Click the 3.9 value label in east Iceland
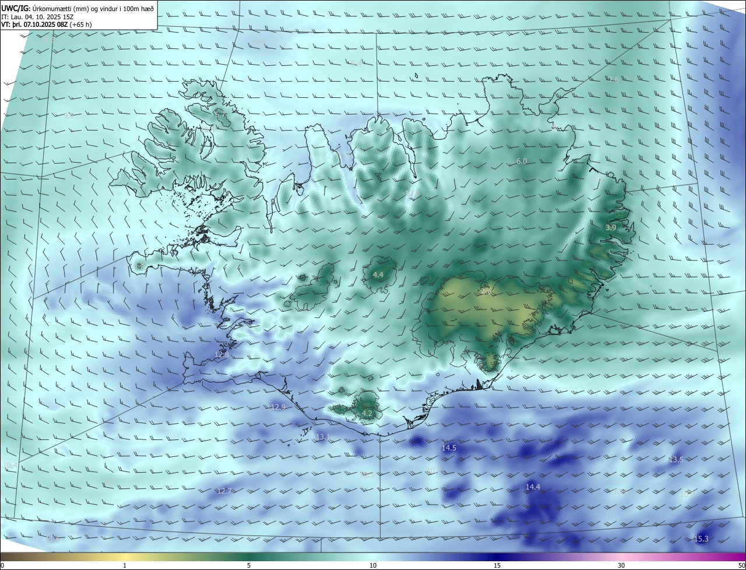The width and height of the screenshot is (746, 570). pos(611,228)
